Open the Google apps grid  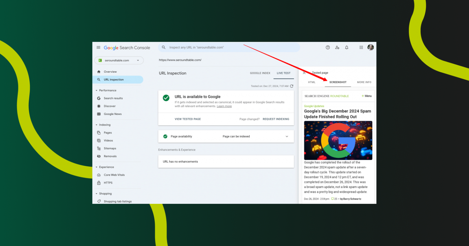361,47
